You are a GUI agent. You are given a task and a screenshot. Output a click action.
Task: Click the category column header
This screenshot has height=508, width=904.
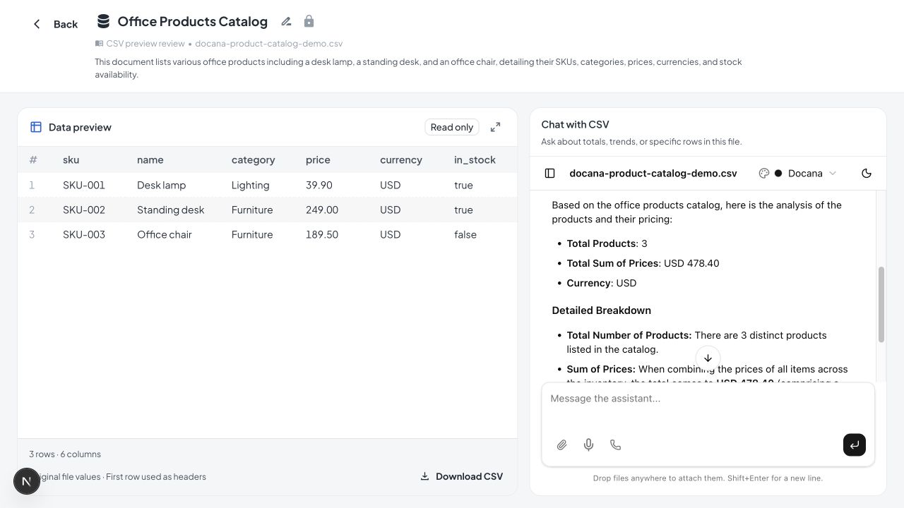(x=253, y=159)
